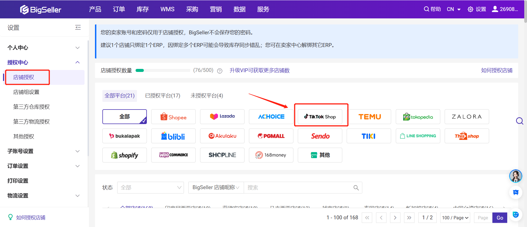Viewport: 527px width, 227px height.
Task: Select the TikTok Shop platform
Action: click(320, 117)
